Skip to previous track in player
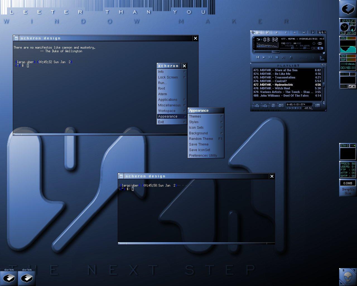357x286 pixels. coord(258,57)
